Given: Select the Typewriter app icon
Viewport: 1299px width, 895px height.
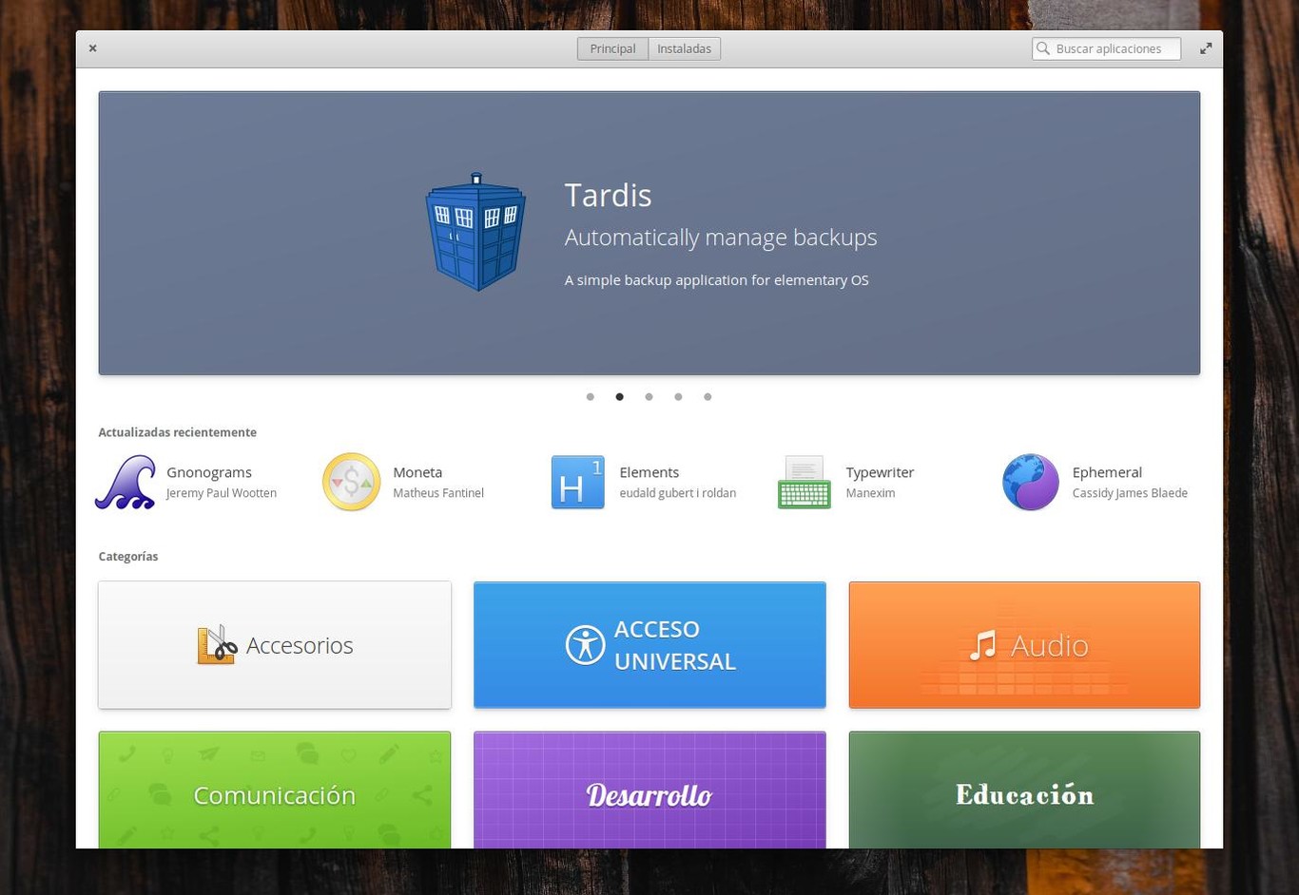Looking at the screenshot, I should 804,482.
